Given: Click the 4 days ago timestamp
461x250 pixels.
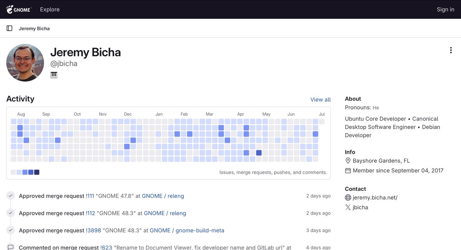Looking at the screenshot, I should [x=318, y=248].
